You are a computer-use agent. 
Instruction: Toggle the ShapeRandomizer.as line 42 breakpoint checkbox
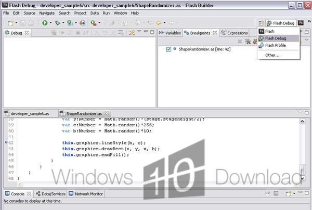tap(168, 49)
